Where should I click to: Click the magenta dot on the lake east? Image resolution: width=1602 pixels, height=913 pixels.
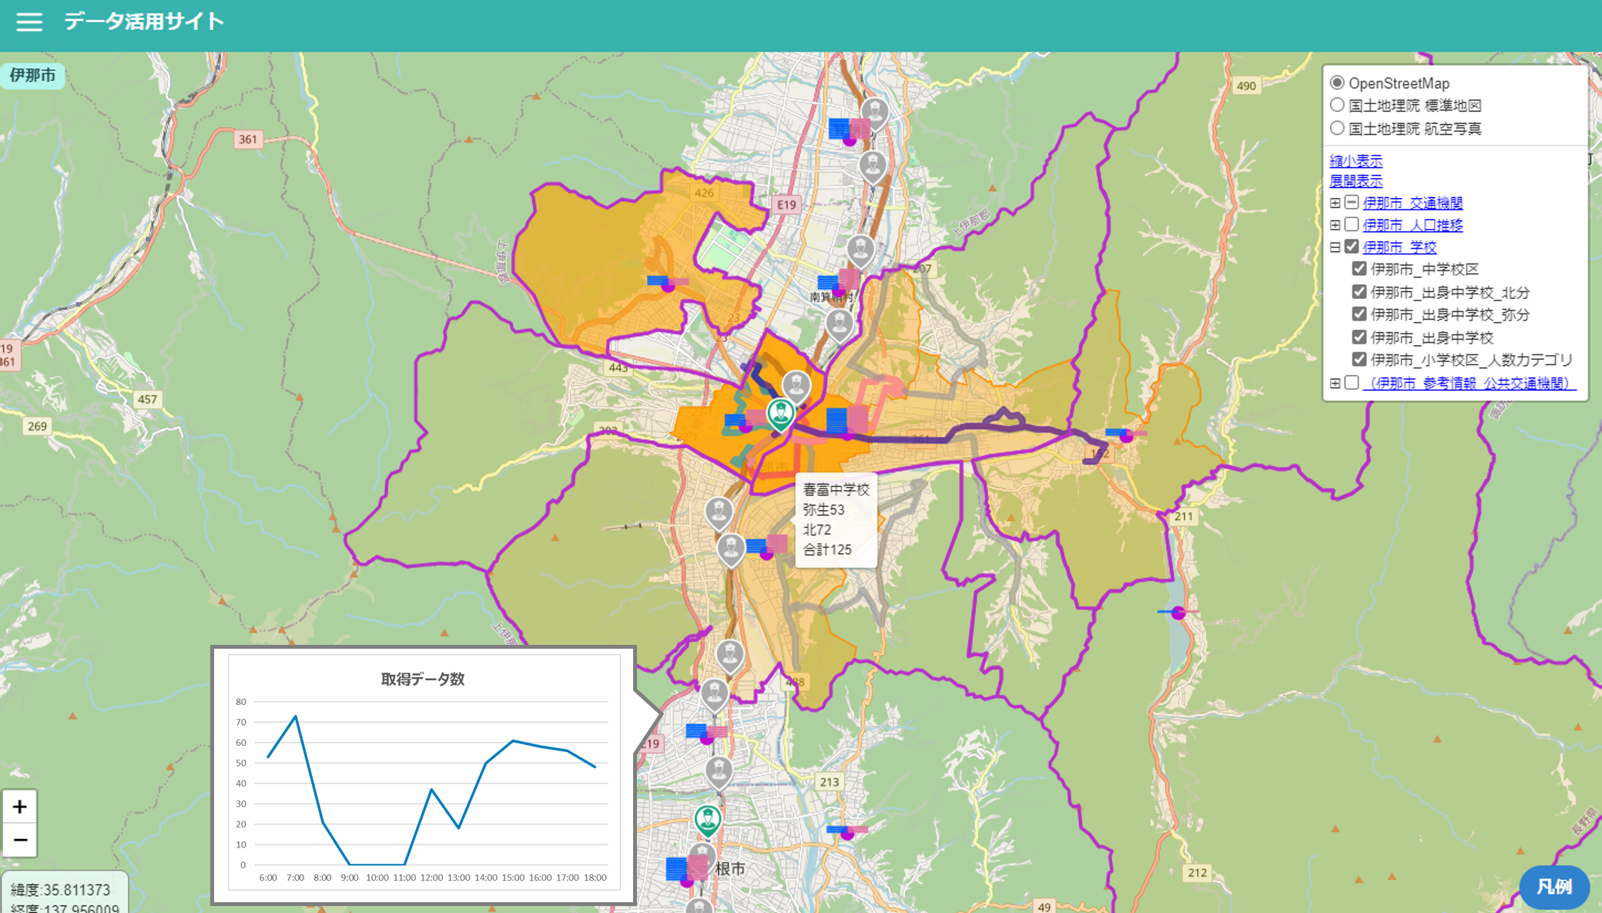click(1178, 613)
